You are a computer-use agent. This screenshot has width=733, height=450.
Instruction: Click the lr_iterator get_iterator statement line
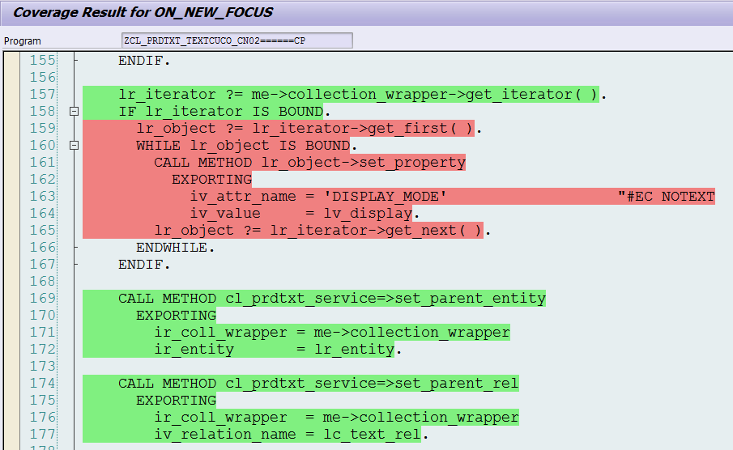tap(362, 95)
